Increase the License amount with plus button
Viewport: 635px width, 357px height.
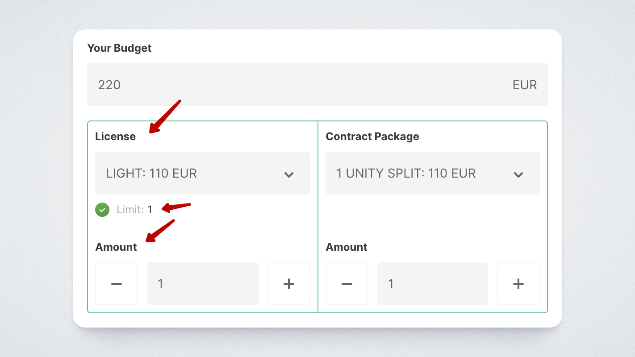click(289, 284)
